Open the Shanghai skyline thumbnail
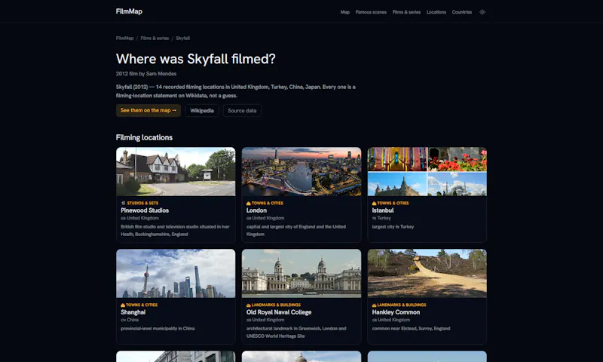The image size is (603, 362). (176, 273)
